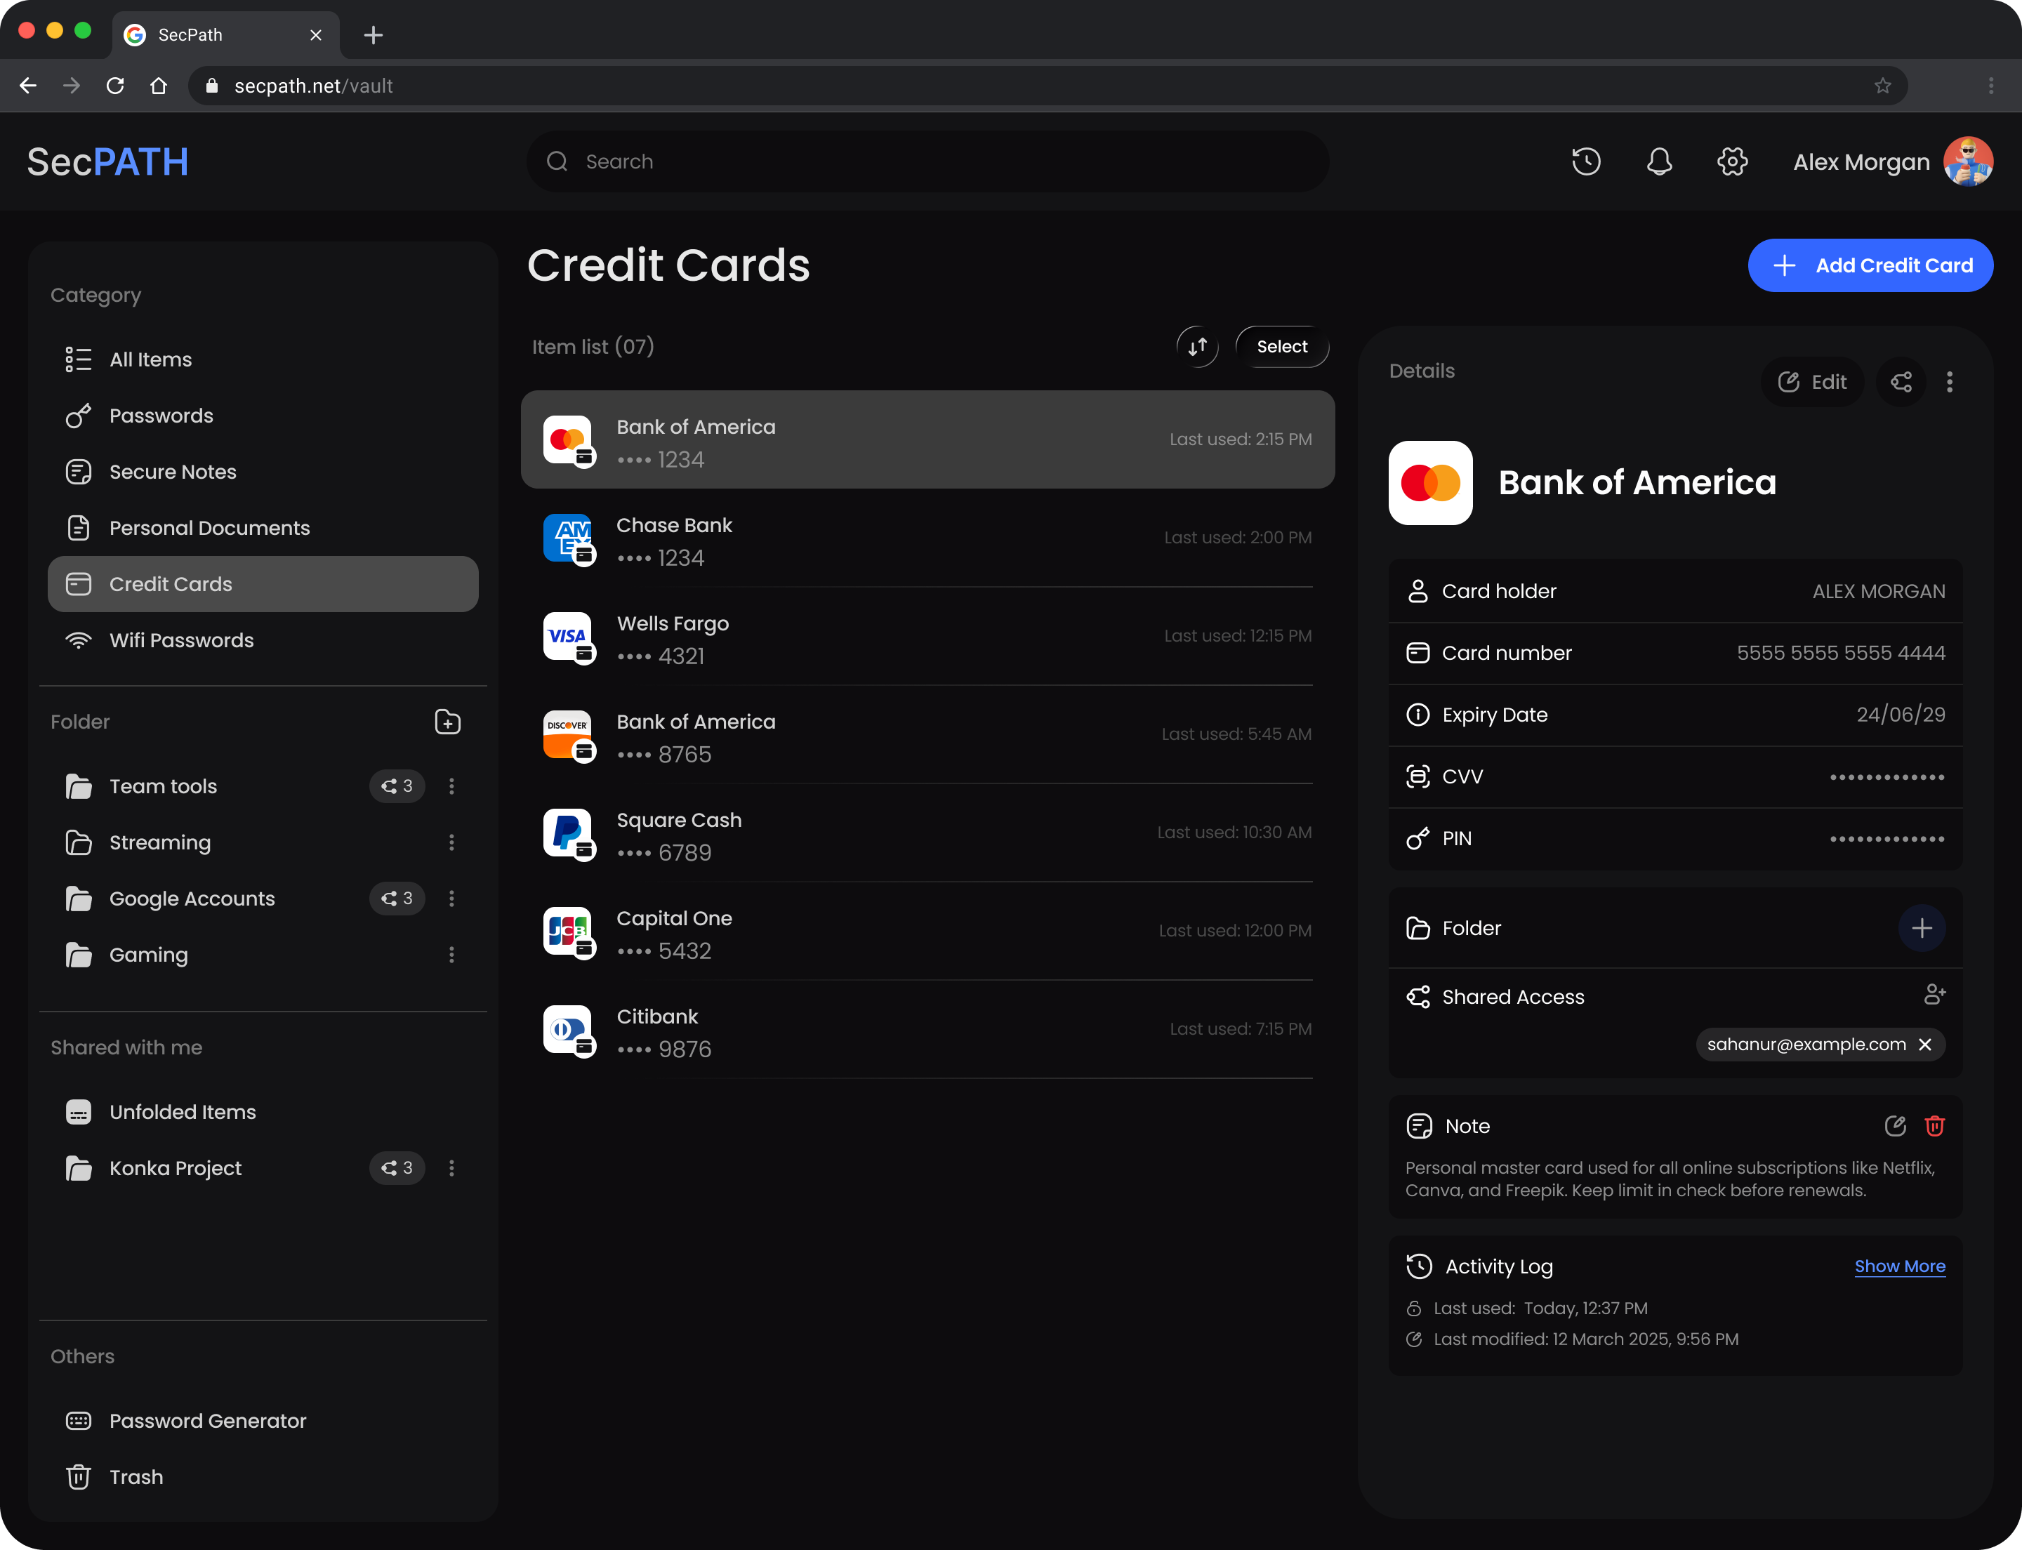Viewport: 2022px width, 1550px height.
Task: Click Show More in Activity Log
Action: [x=1899, y=1266]
